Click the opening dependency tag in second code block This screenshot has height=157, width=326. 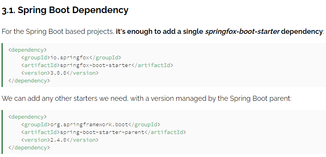(x=27, y=117)
